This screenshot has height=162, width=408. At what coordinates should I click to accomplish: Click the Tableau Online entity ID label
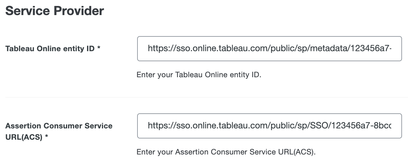click(50, 49)
